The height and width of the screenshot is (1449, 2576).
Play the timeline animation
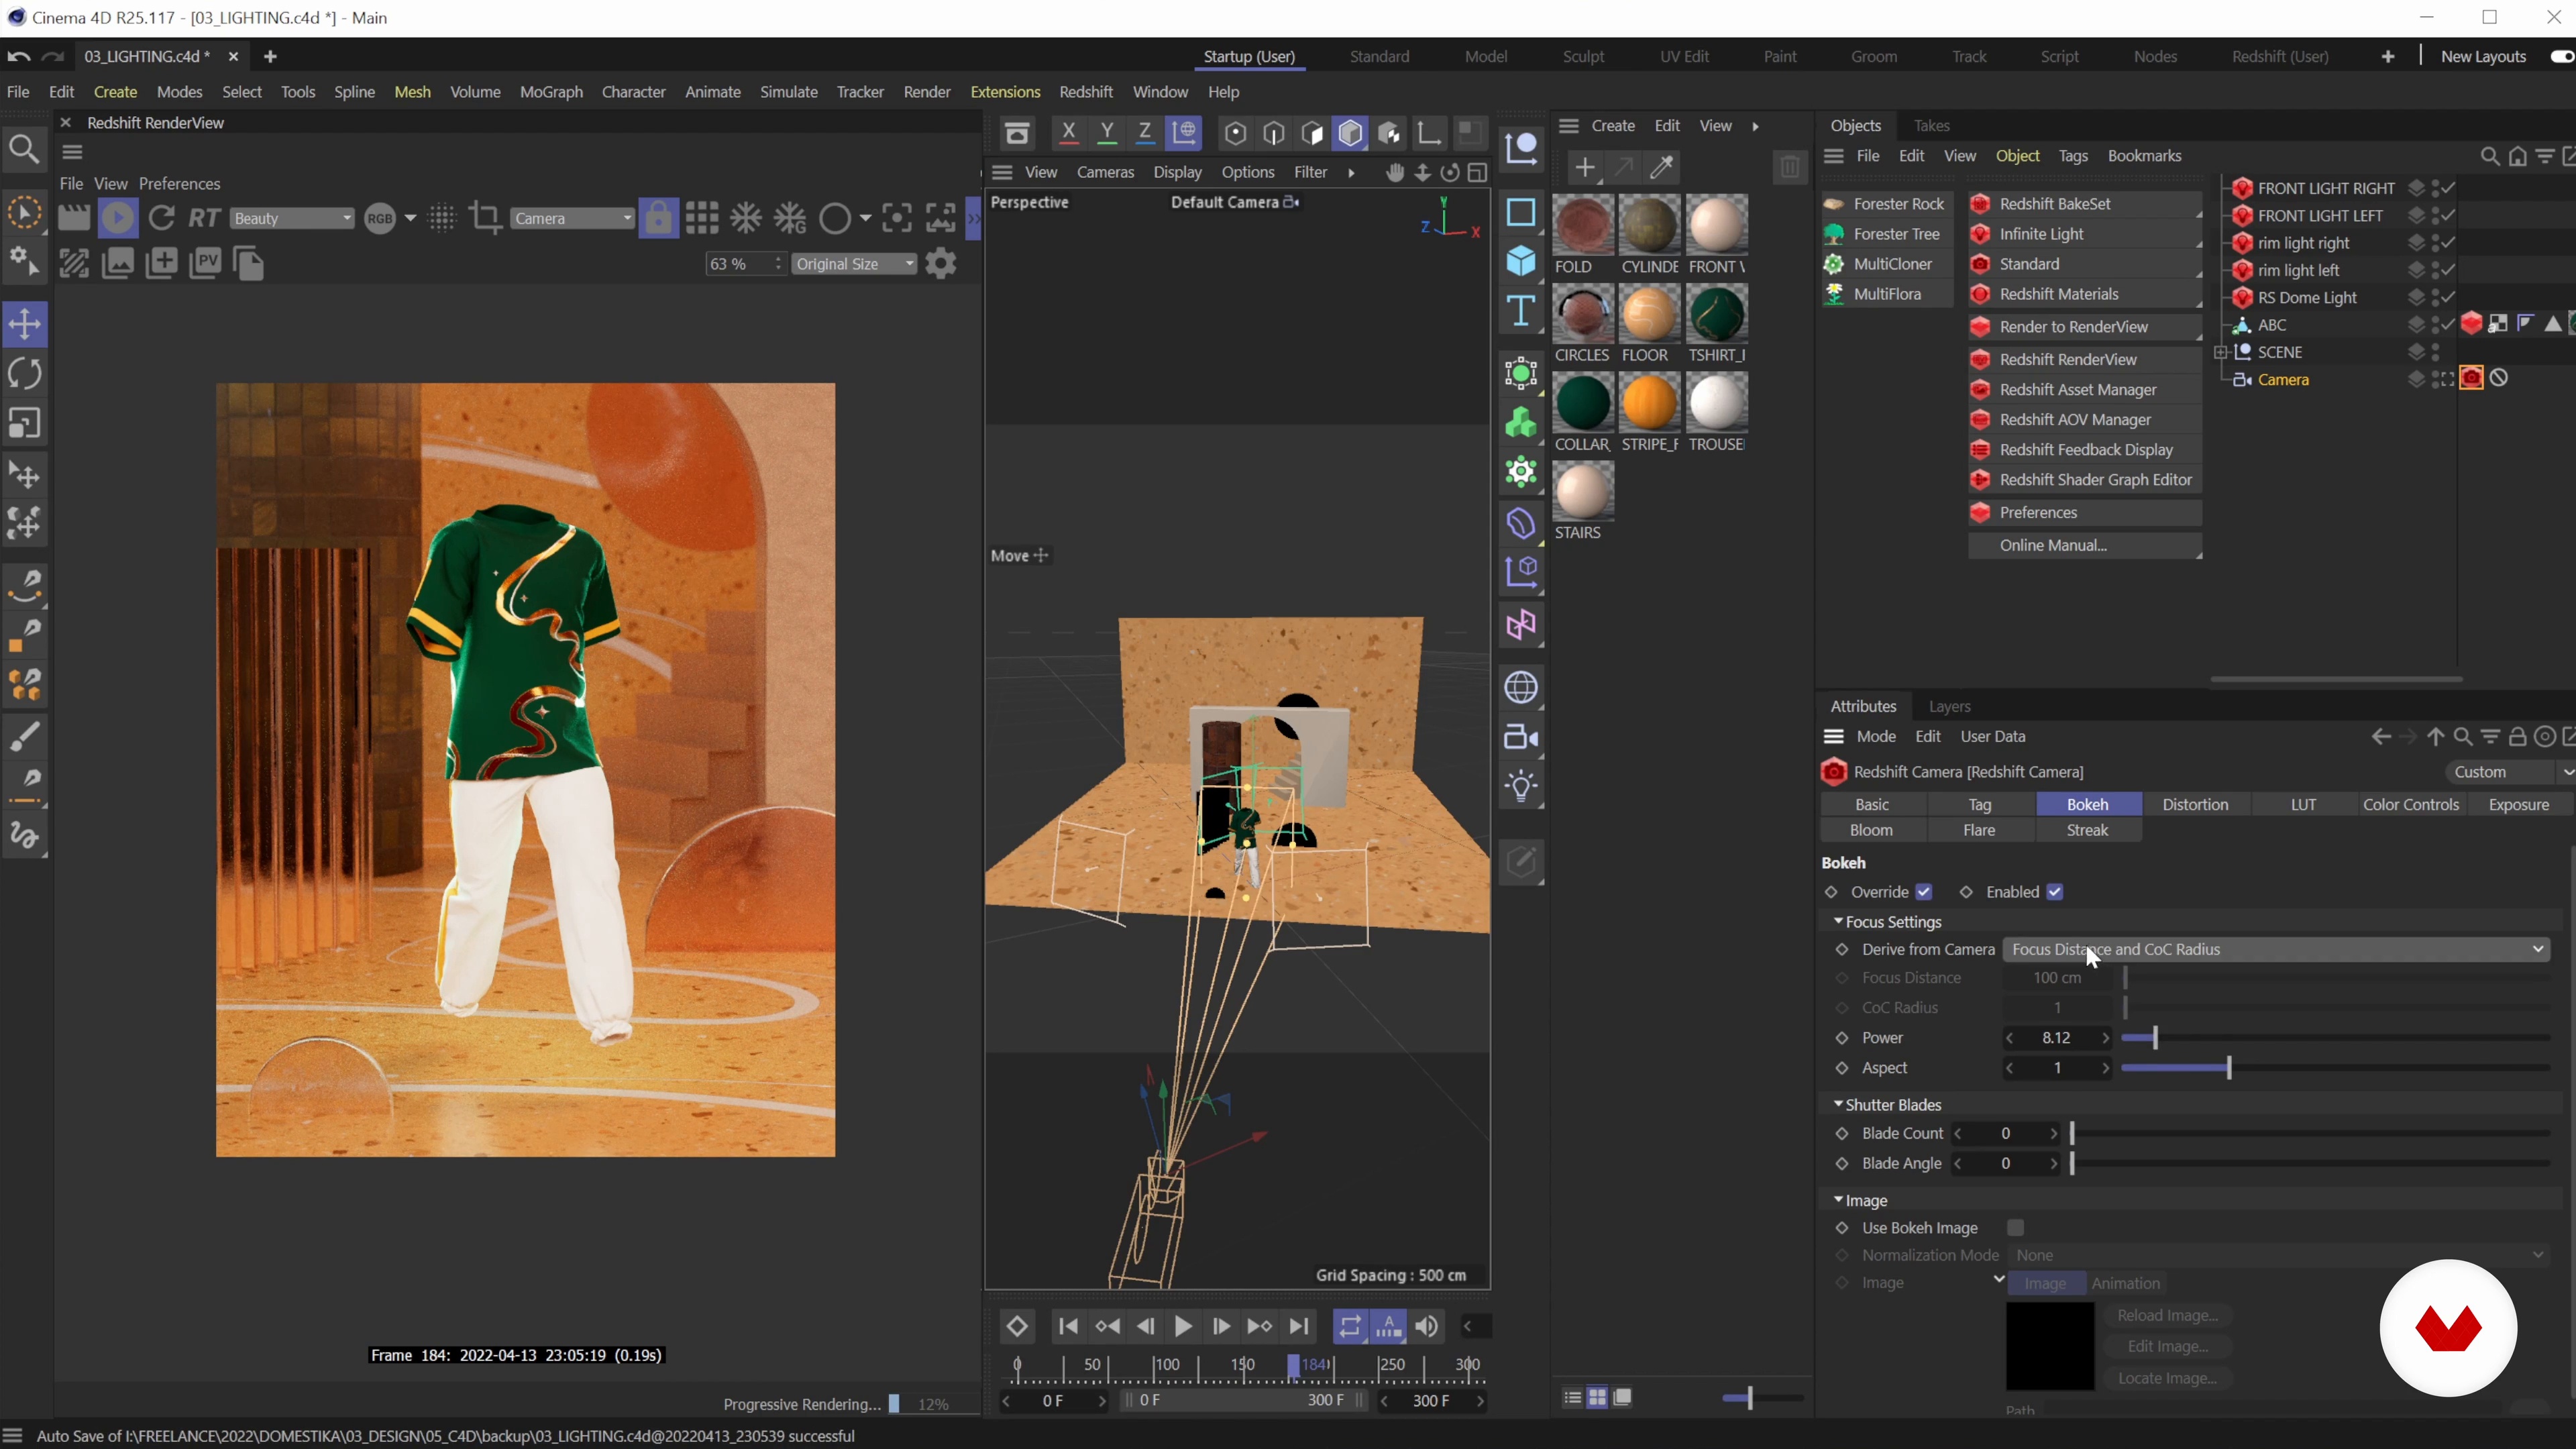tap(1183, 1326)
